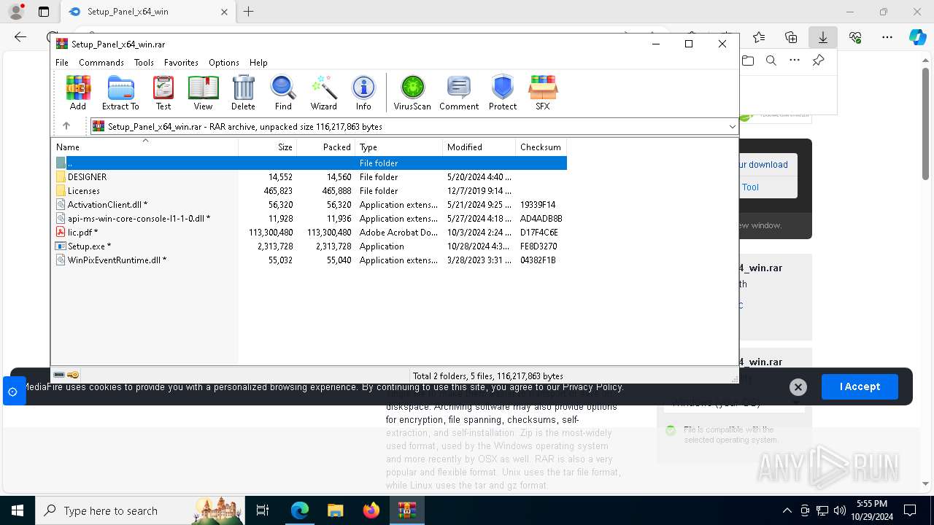The width and height of the screenshot is (934, 525).
Task: Sort by Modified column header
Action: pyautogui.click(x=479, y=147)
